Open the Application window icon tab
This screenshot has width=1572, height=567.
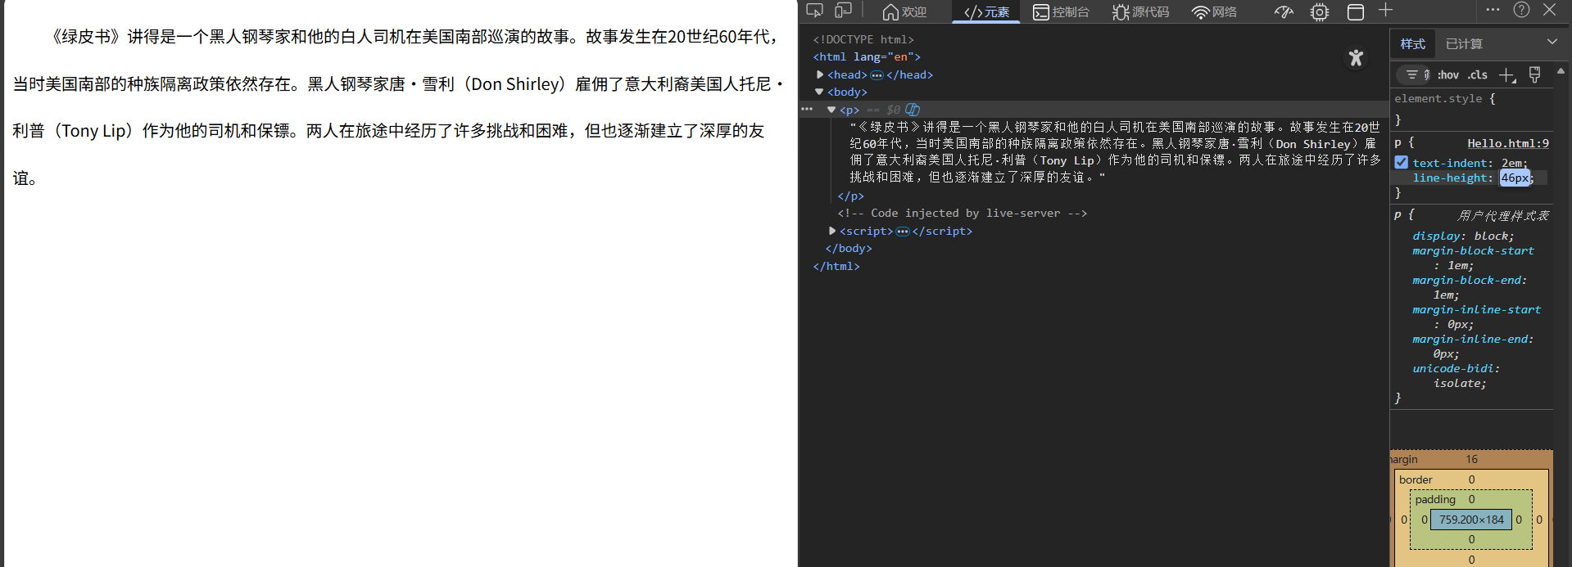click(1356, 11)
